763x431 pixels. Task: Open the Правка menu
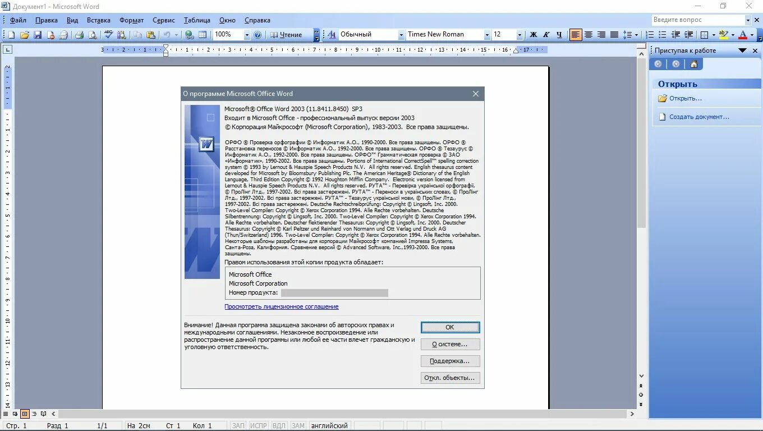(x=46, y=20)
